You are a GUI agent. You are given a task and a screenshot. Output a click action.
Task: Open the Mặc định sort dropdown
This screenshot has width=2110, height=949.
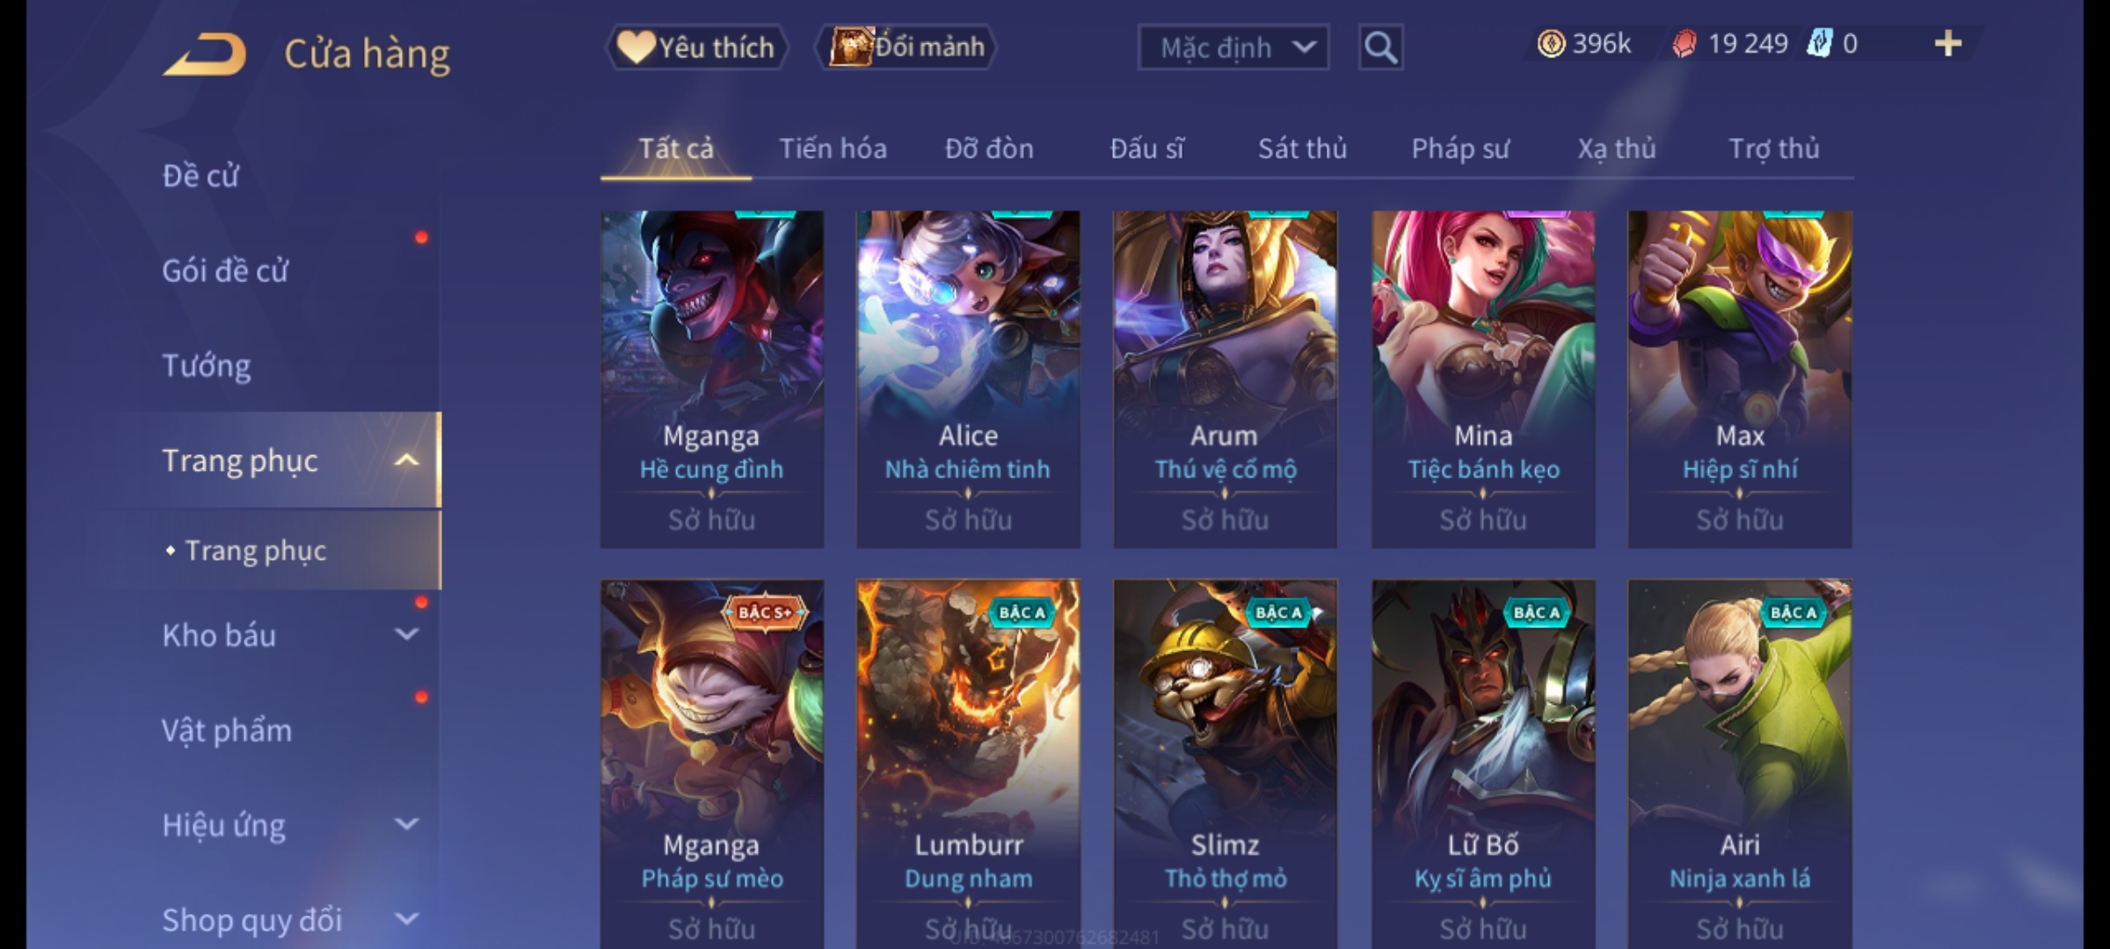tap(1233, 47)
